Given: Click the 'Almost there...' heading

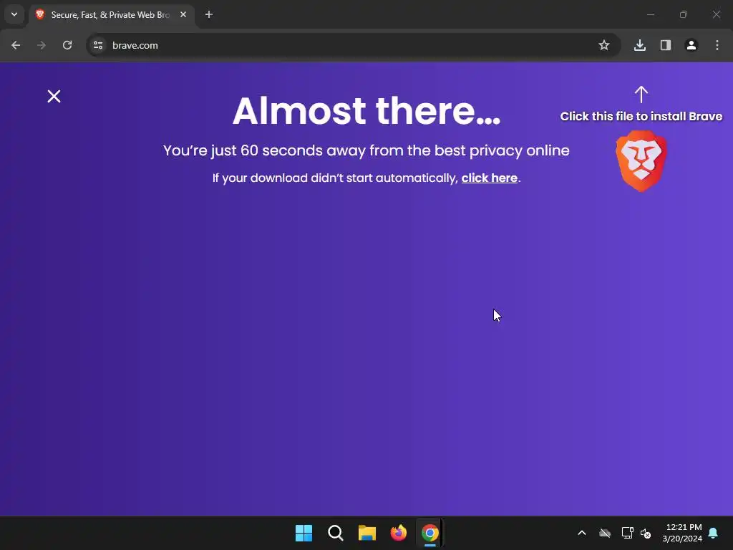Looking at the screenshot, I should 366,111.
